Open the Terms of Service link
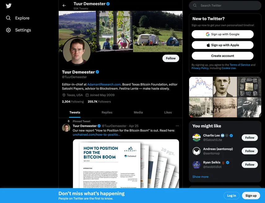Image resolution: width=265 pixels, height=203 pixels. pyautogui.click(x=240, y=65)
